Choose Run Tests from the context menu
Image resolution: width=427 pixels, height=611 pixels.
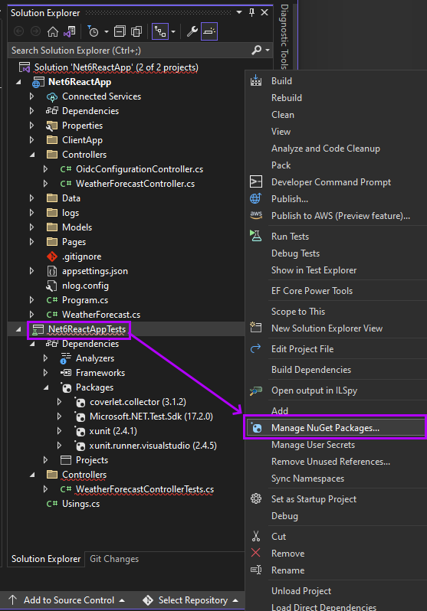pyautogui.click(x=290, y=237)
